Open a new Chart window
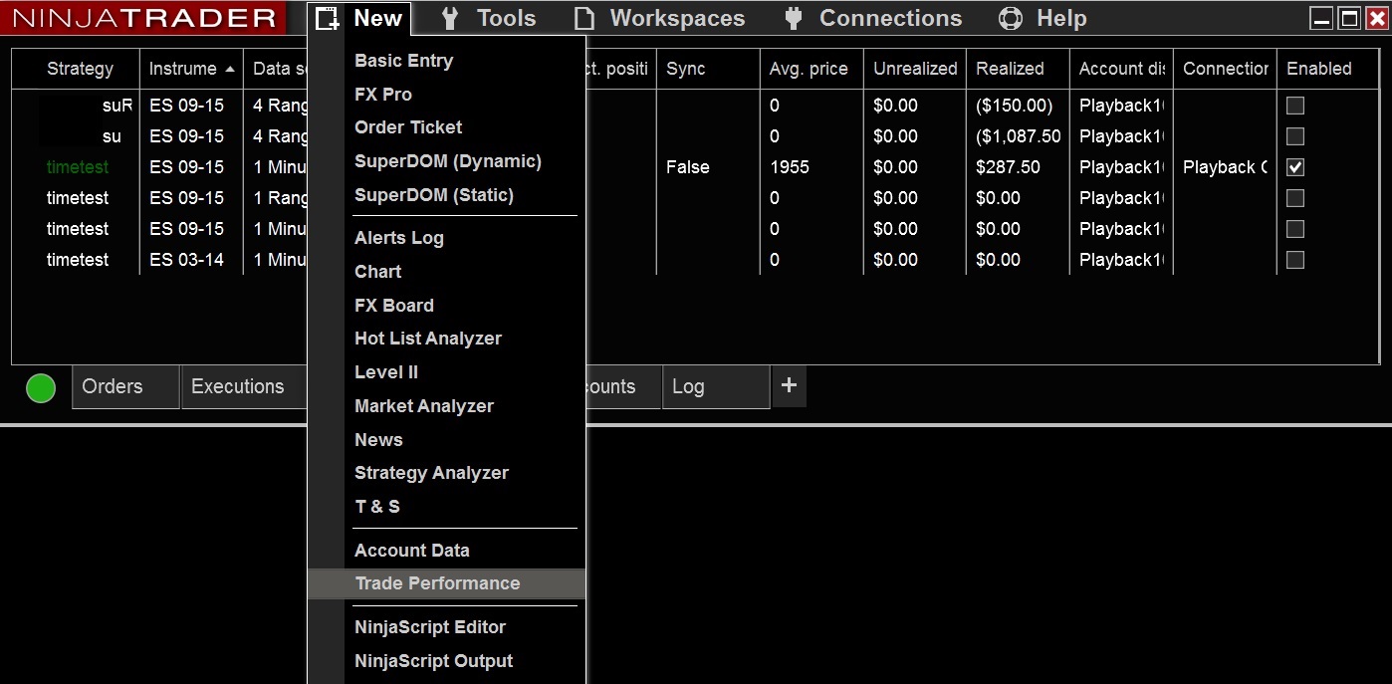Viewport: 1392px width, 684px height. click(378, 272)
